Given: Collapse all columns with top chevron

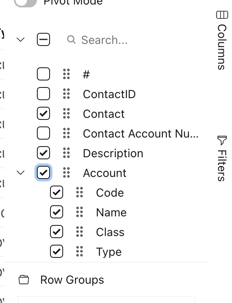Looking at the screenshot, I should click(x=20, y=39).
